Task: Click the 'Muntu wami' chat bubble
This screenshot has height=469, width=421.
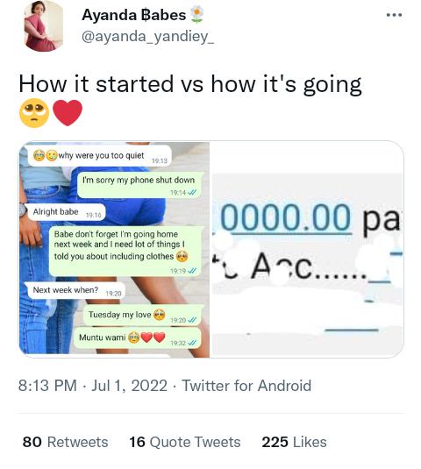Action: coord(138,338)
